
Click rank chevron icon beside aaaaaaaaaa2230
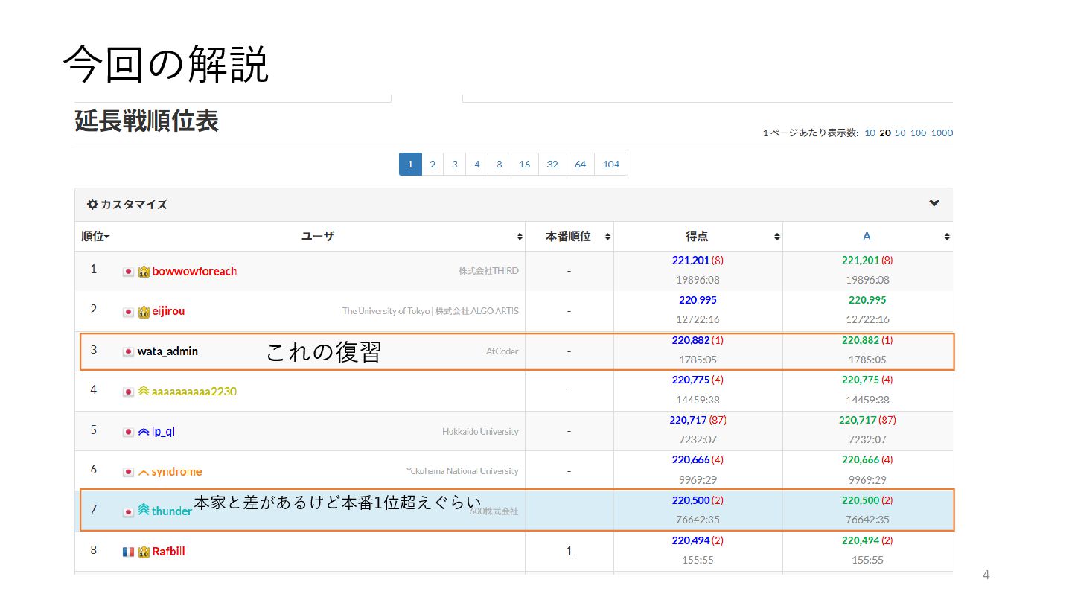click(x=144, y=392)
